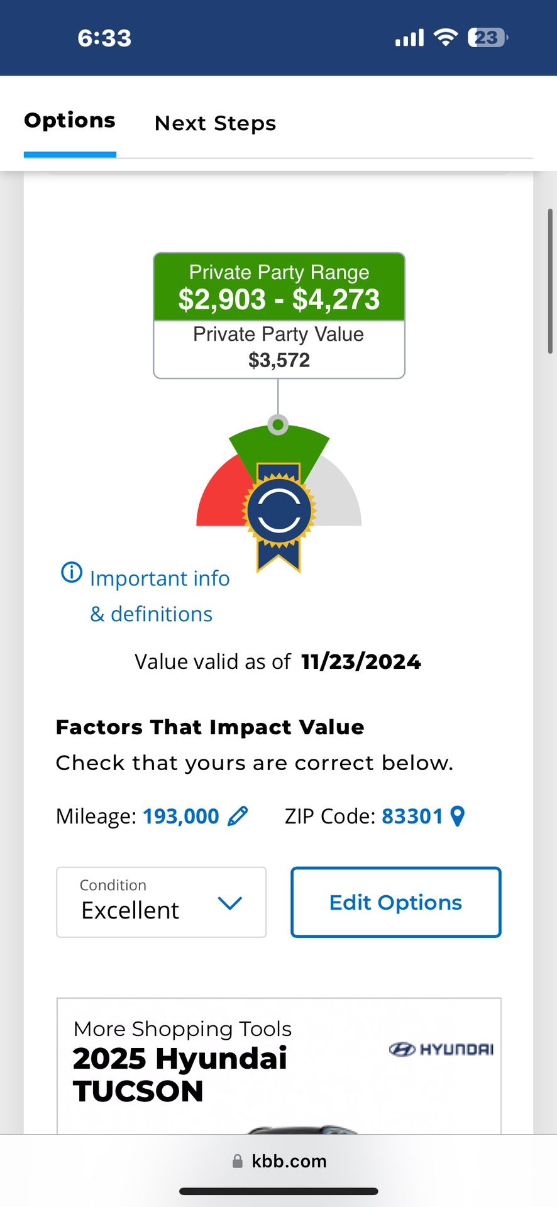Tap the page scrollbar on the right edge
Image resolution: width=557 pixels, height=1207 pixels.
(550, 281)
